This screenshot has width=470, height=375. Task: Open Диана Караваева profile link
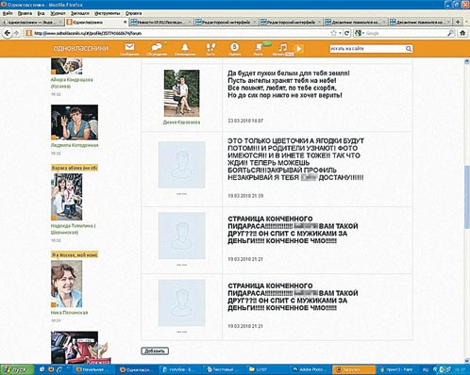[x=181, y=122]
